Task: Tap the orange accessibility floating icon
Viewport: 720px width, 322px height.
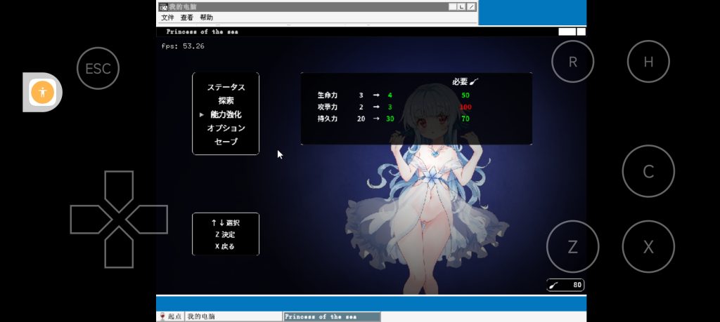Action: [x=42, y=92]
